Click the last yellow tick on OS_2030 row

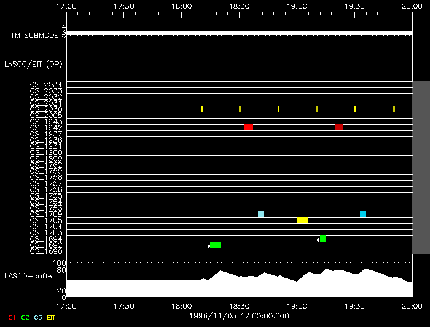tap(394, 109)
